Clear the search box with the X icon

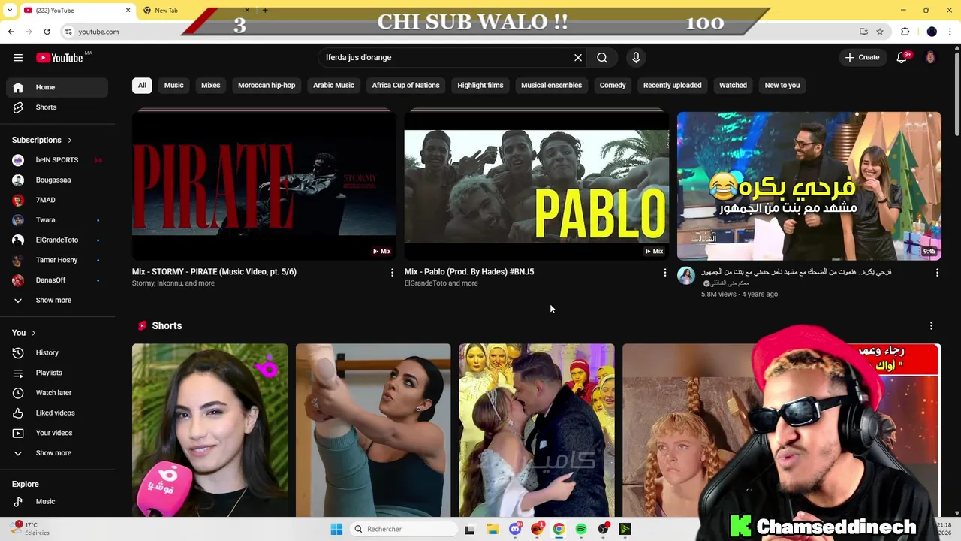click(578, 58)
